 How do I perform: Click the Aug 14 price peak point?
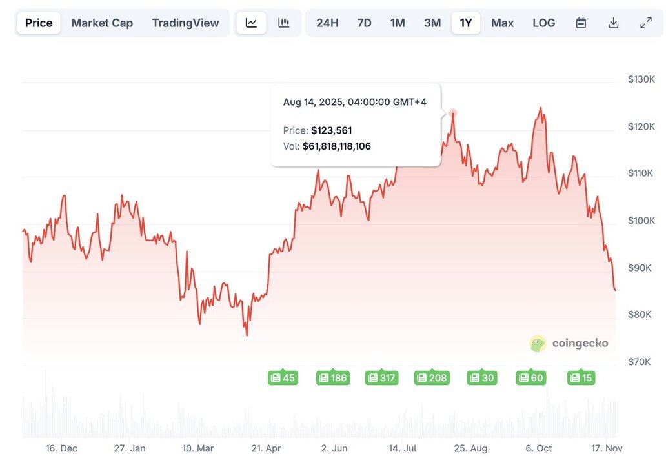[453, 113]
